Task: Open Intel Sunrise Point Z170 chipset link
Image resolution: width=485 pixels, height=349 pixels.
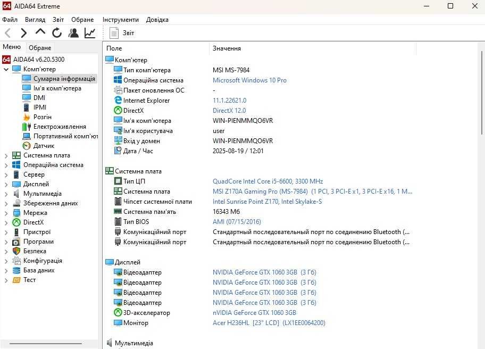Action: pyautogui.click(x=267, y=202)
